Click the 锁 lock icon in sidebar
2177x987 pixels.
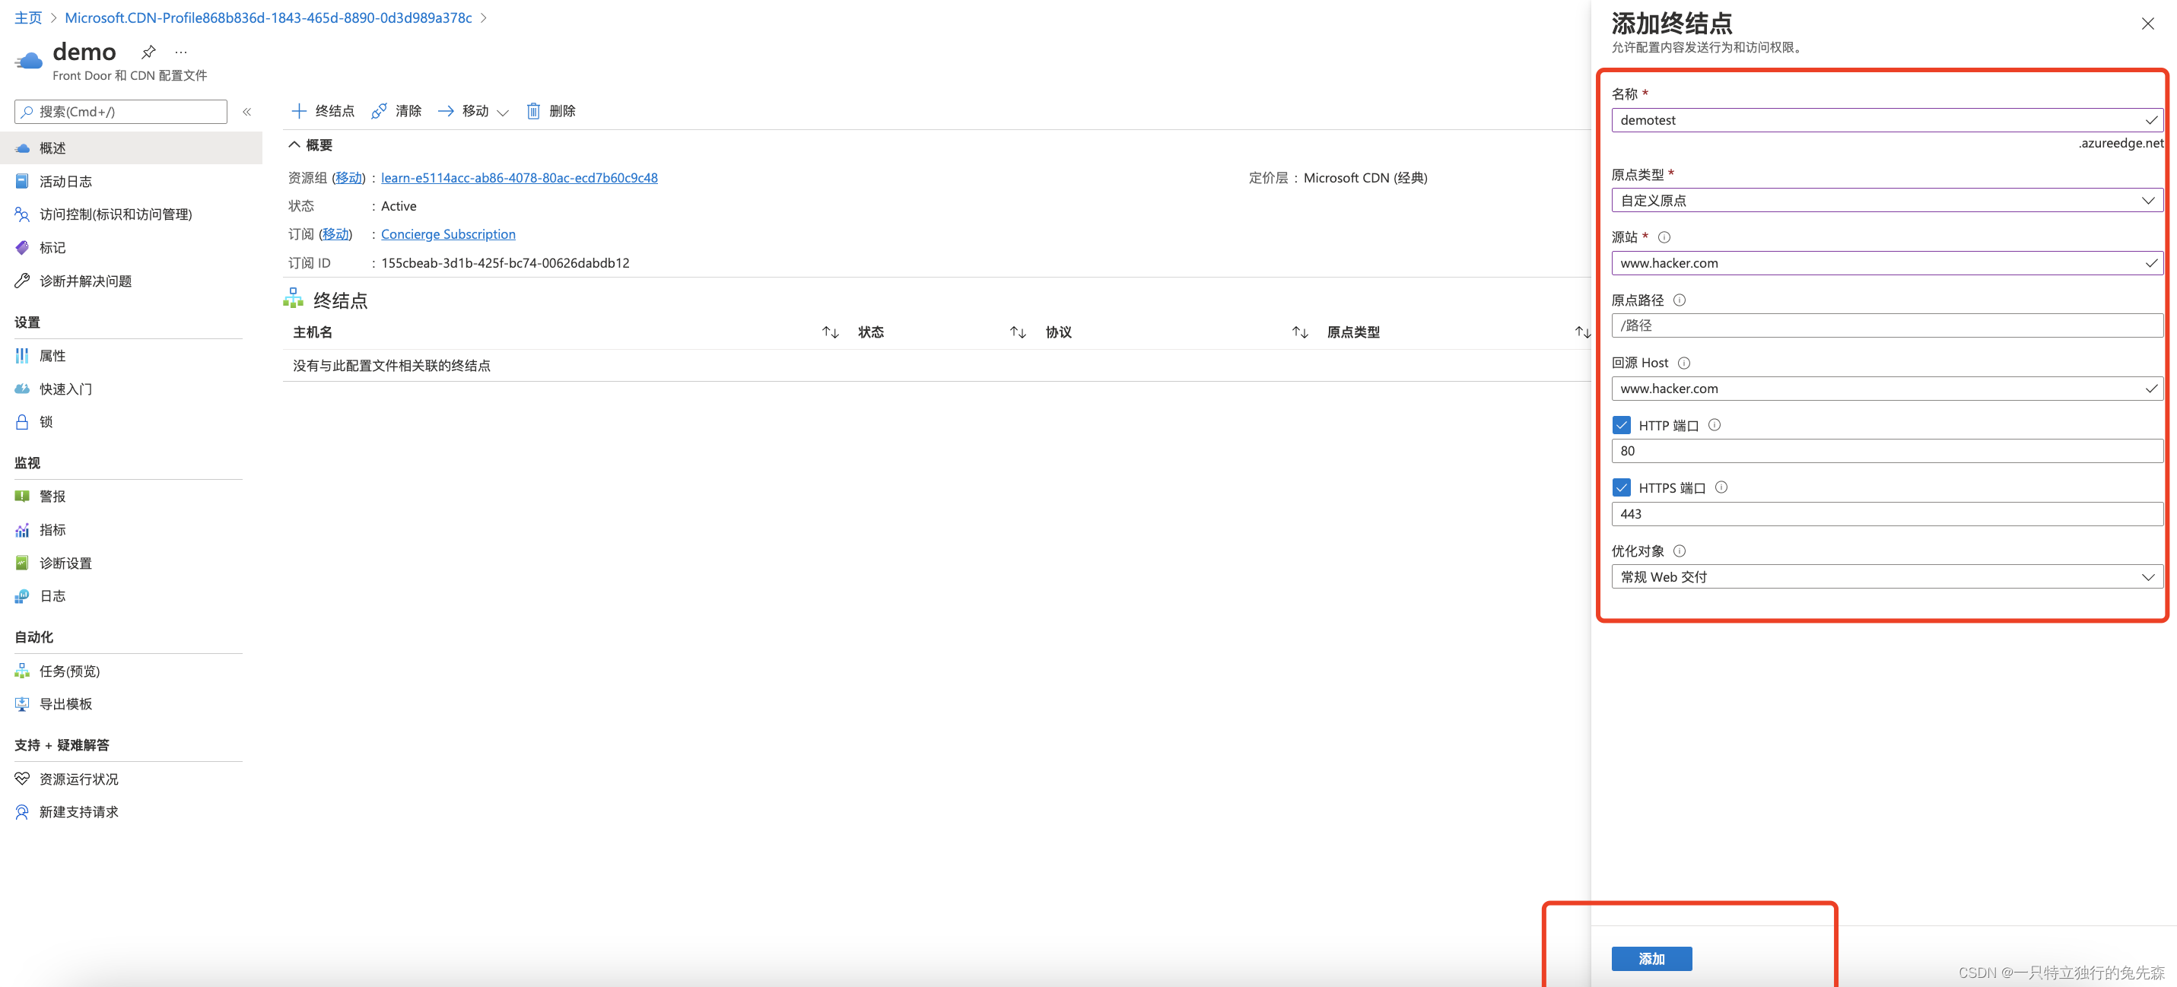pos(22,422)
